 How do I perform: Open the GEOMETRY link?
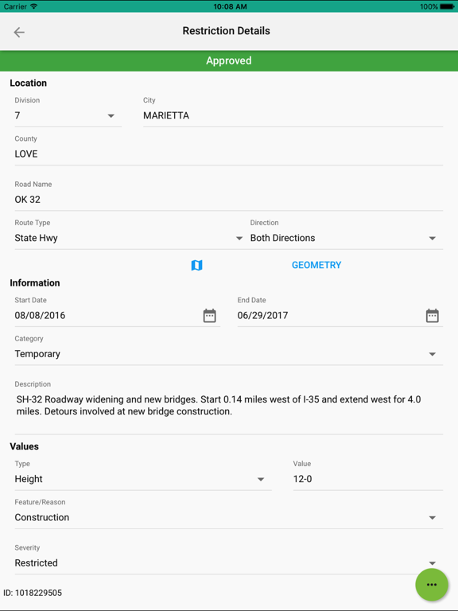[316, 265]
